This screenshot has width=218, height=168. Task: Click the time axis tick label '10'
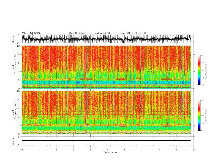(194, 150)
